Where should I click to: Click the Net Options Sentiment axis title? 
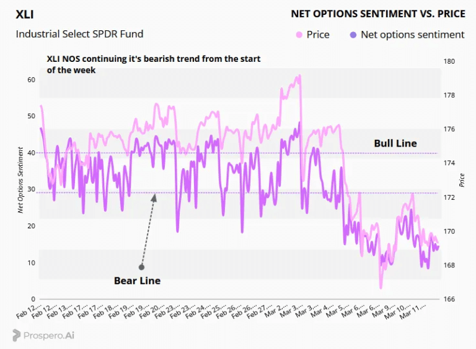(20, 180)
